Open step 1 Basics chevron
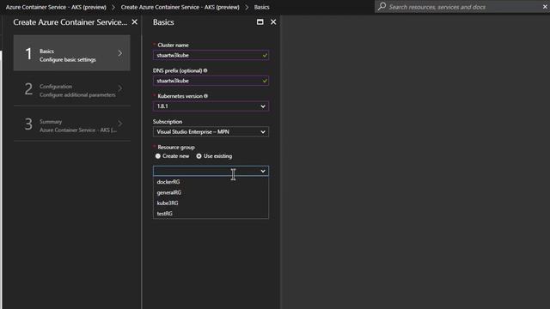The width and height of the screenshot is (550, 309). 120,53
